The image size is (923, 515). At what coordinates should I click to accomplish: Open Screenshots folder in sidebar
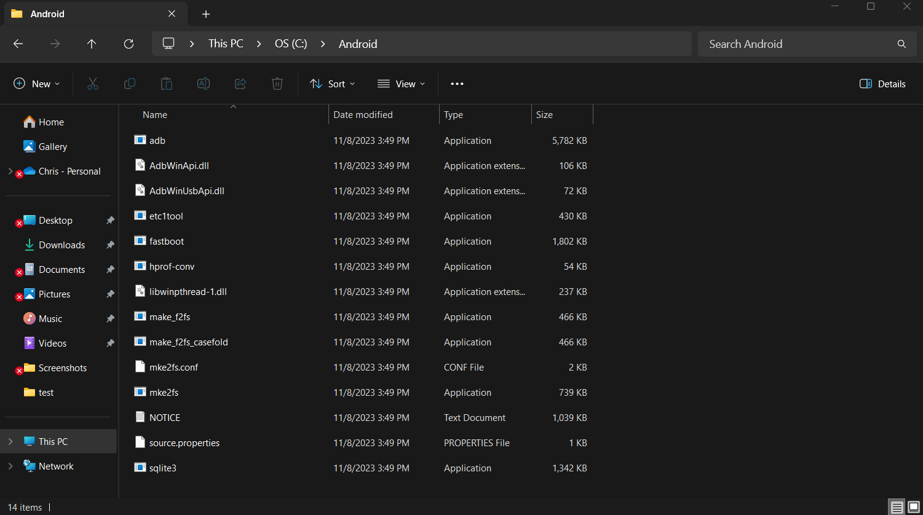[x=63, y=368]
